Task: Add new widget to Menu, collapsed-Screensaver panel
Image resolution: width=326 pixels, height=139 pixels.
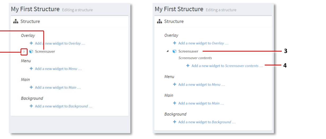Action: tap(58, 69)
